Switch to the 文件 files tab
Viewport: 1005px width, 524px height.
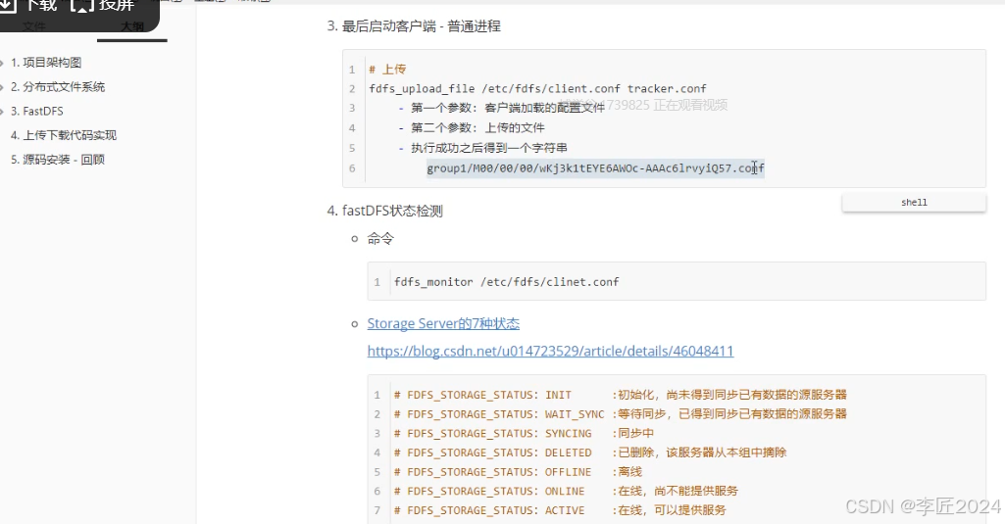point(34,26)
